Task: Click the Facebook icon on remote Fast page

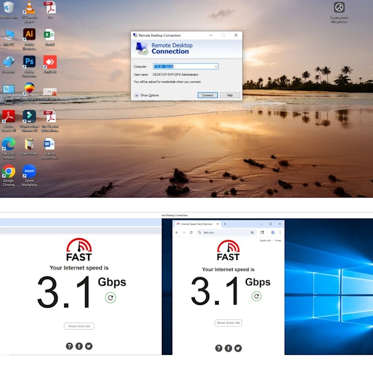Action: [x=228, y=348]
